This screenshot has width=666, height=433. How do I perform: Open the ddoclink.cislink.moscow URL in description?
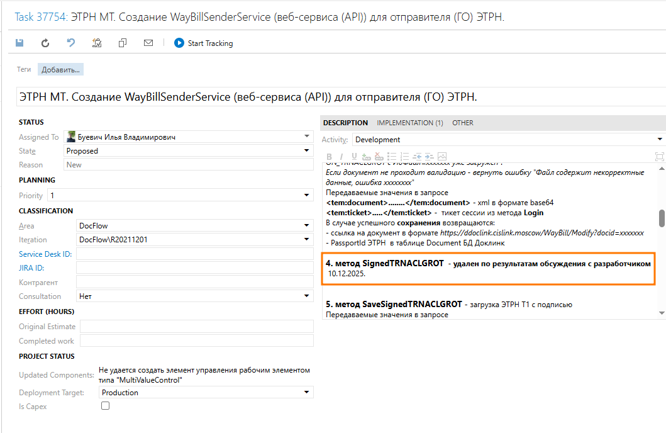tap(542, 233)
